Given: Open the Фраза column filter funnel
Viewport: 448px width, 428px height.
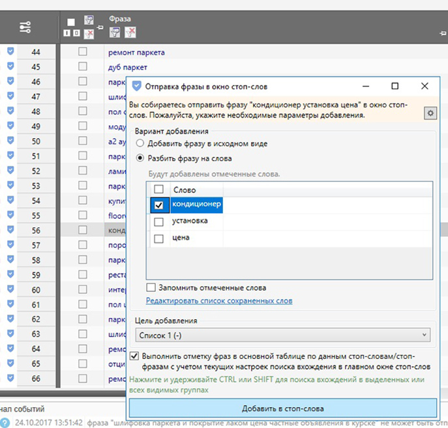Looking at the screenshot, I should 115,33.
